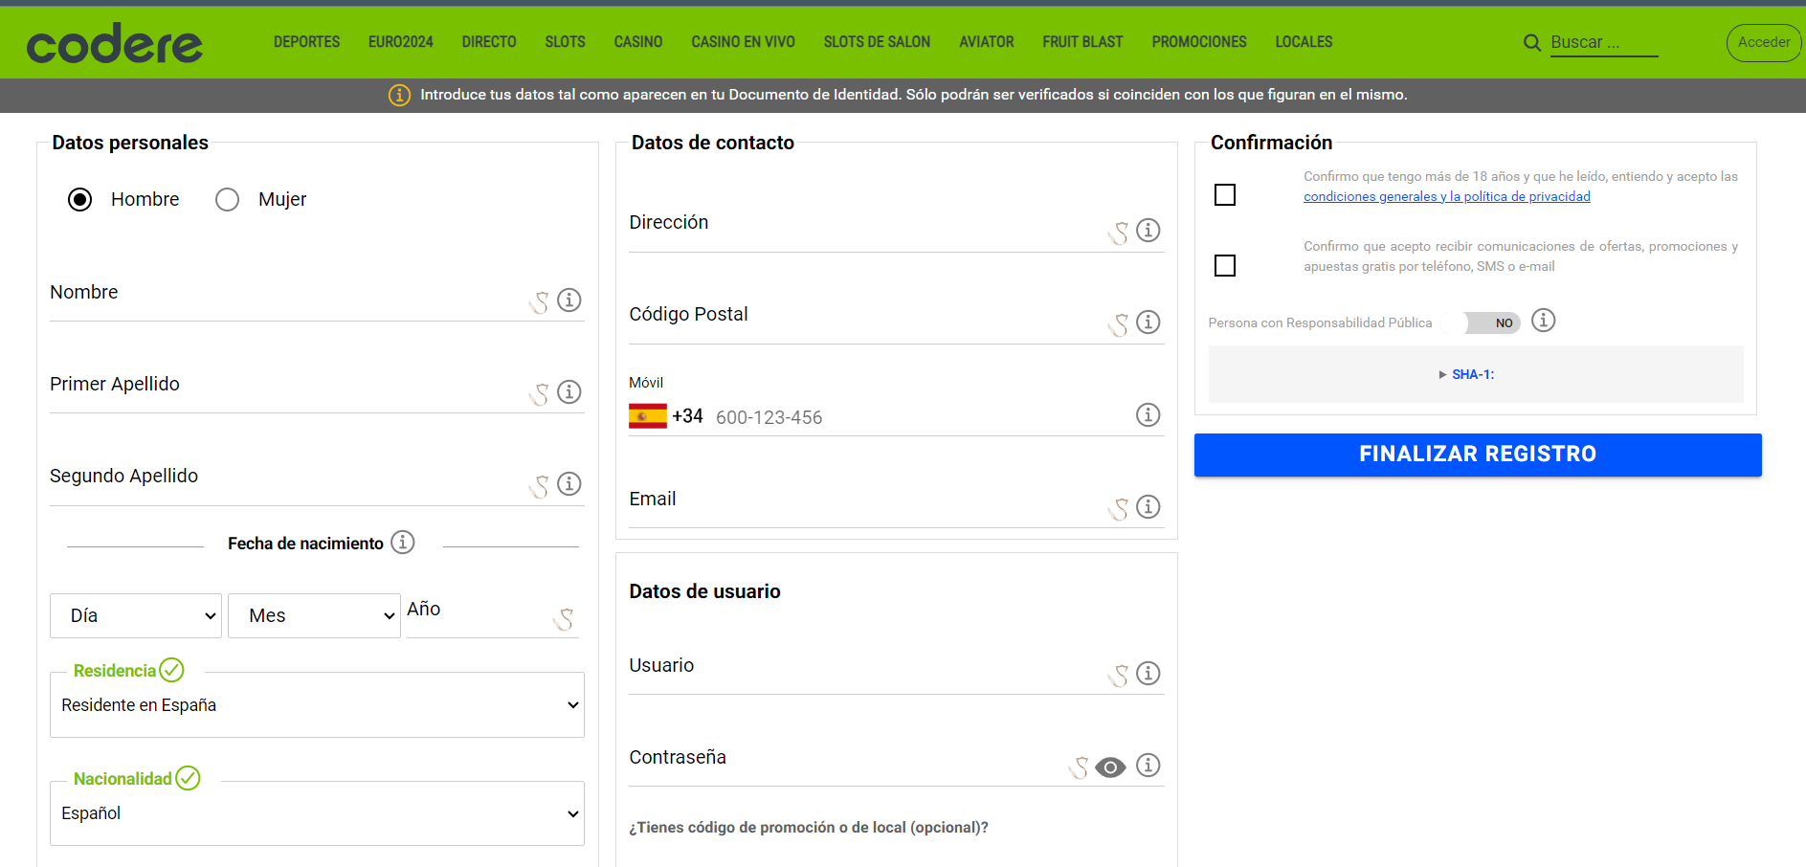Click the Codere logo
Viewport: 1806px width, 867px height.
tap(115, 43)
